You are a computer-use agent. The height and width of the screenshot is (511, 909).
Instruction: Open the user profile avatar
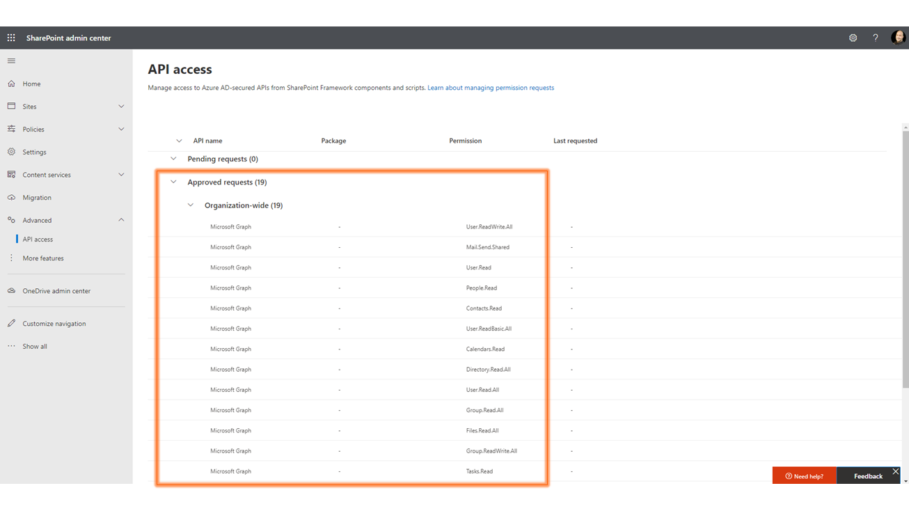point(898,38)
